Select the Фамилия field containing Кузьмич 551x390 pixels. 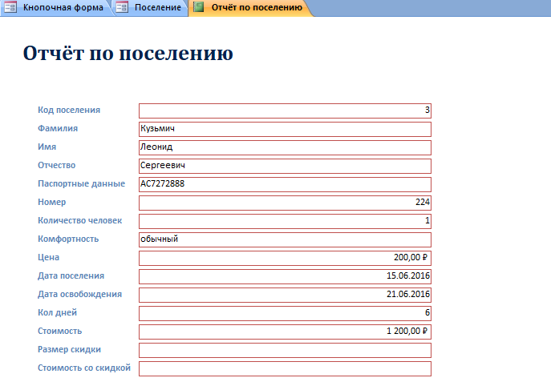pos(285,129)
